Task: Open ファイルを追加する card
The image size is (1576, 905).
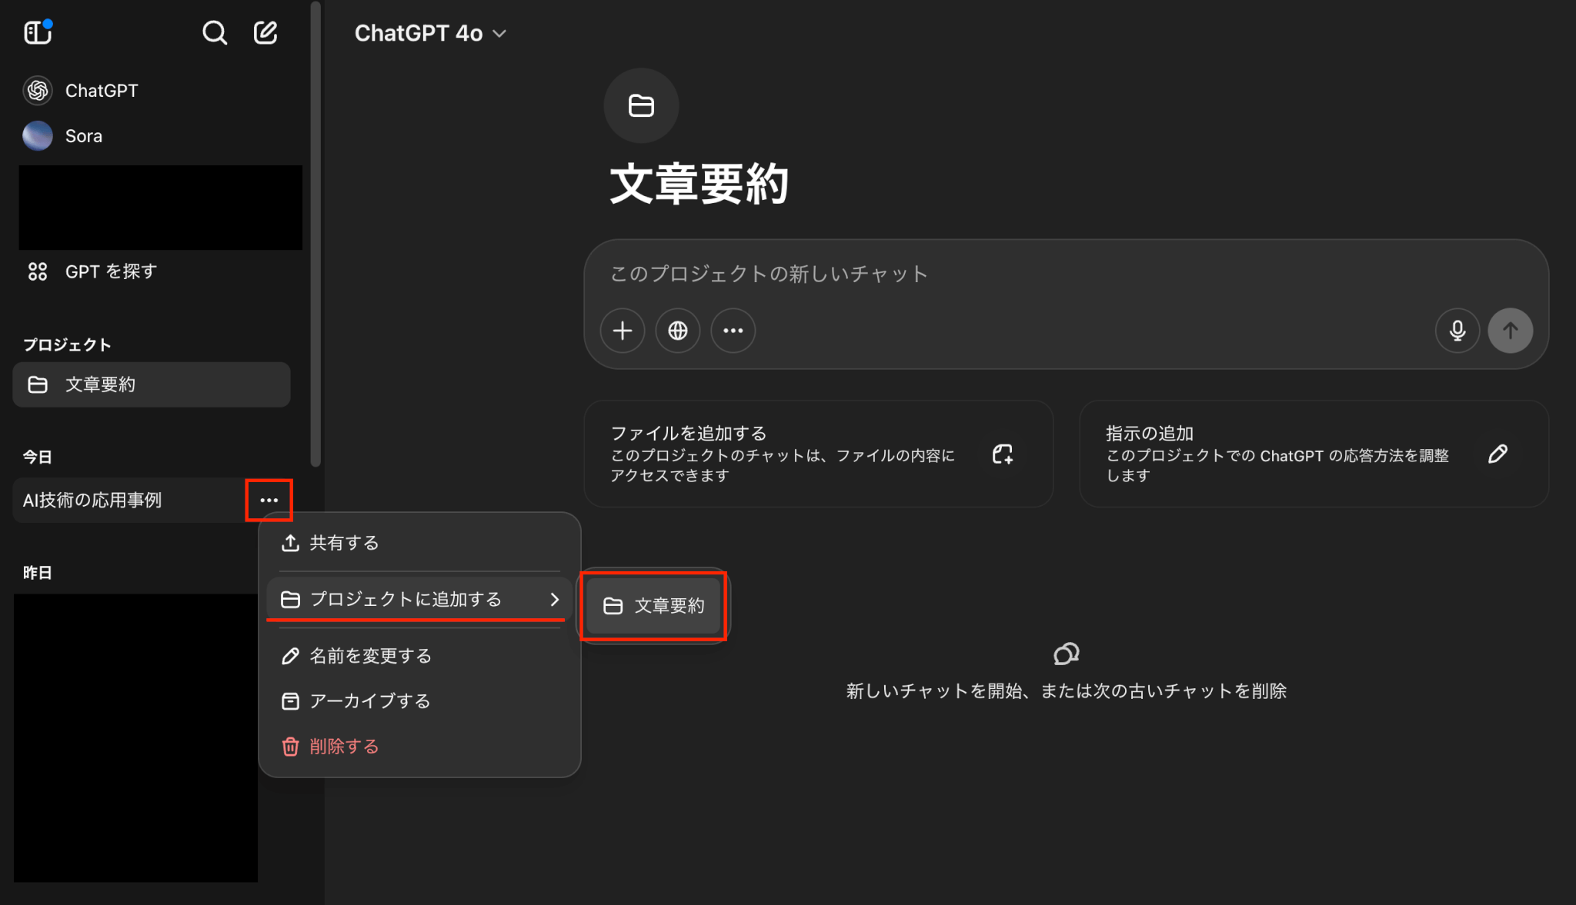Action: pos(818,454)
